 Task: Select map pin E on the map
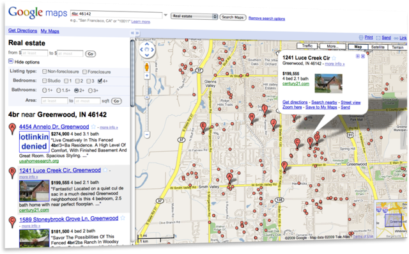[x=203, y=128]
